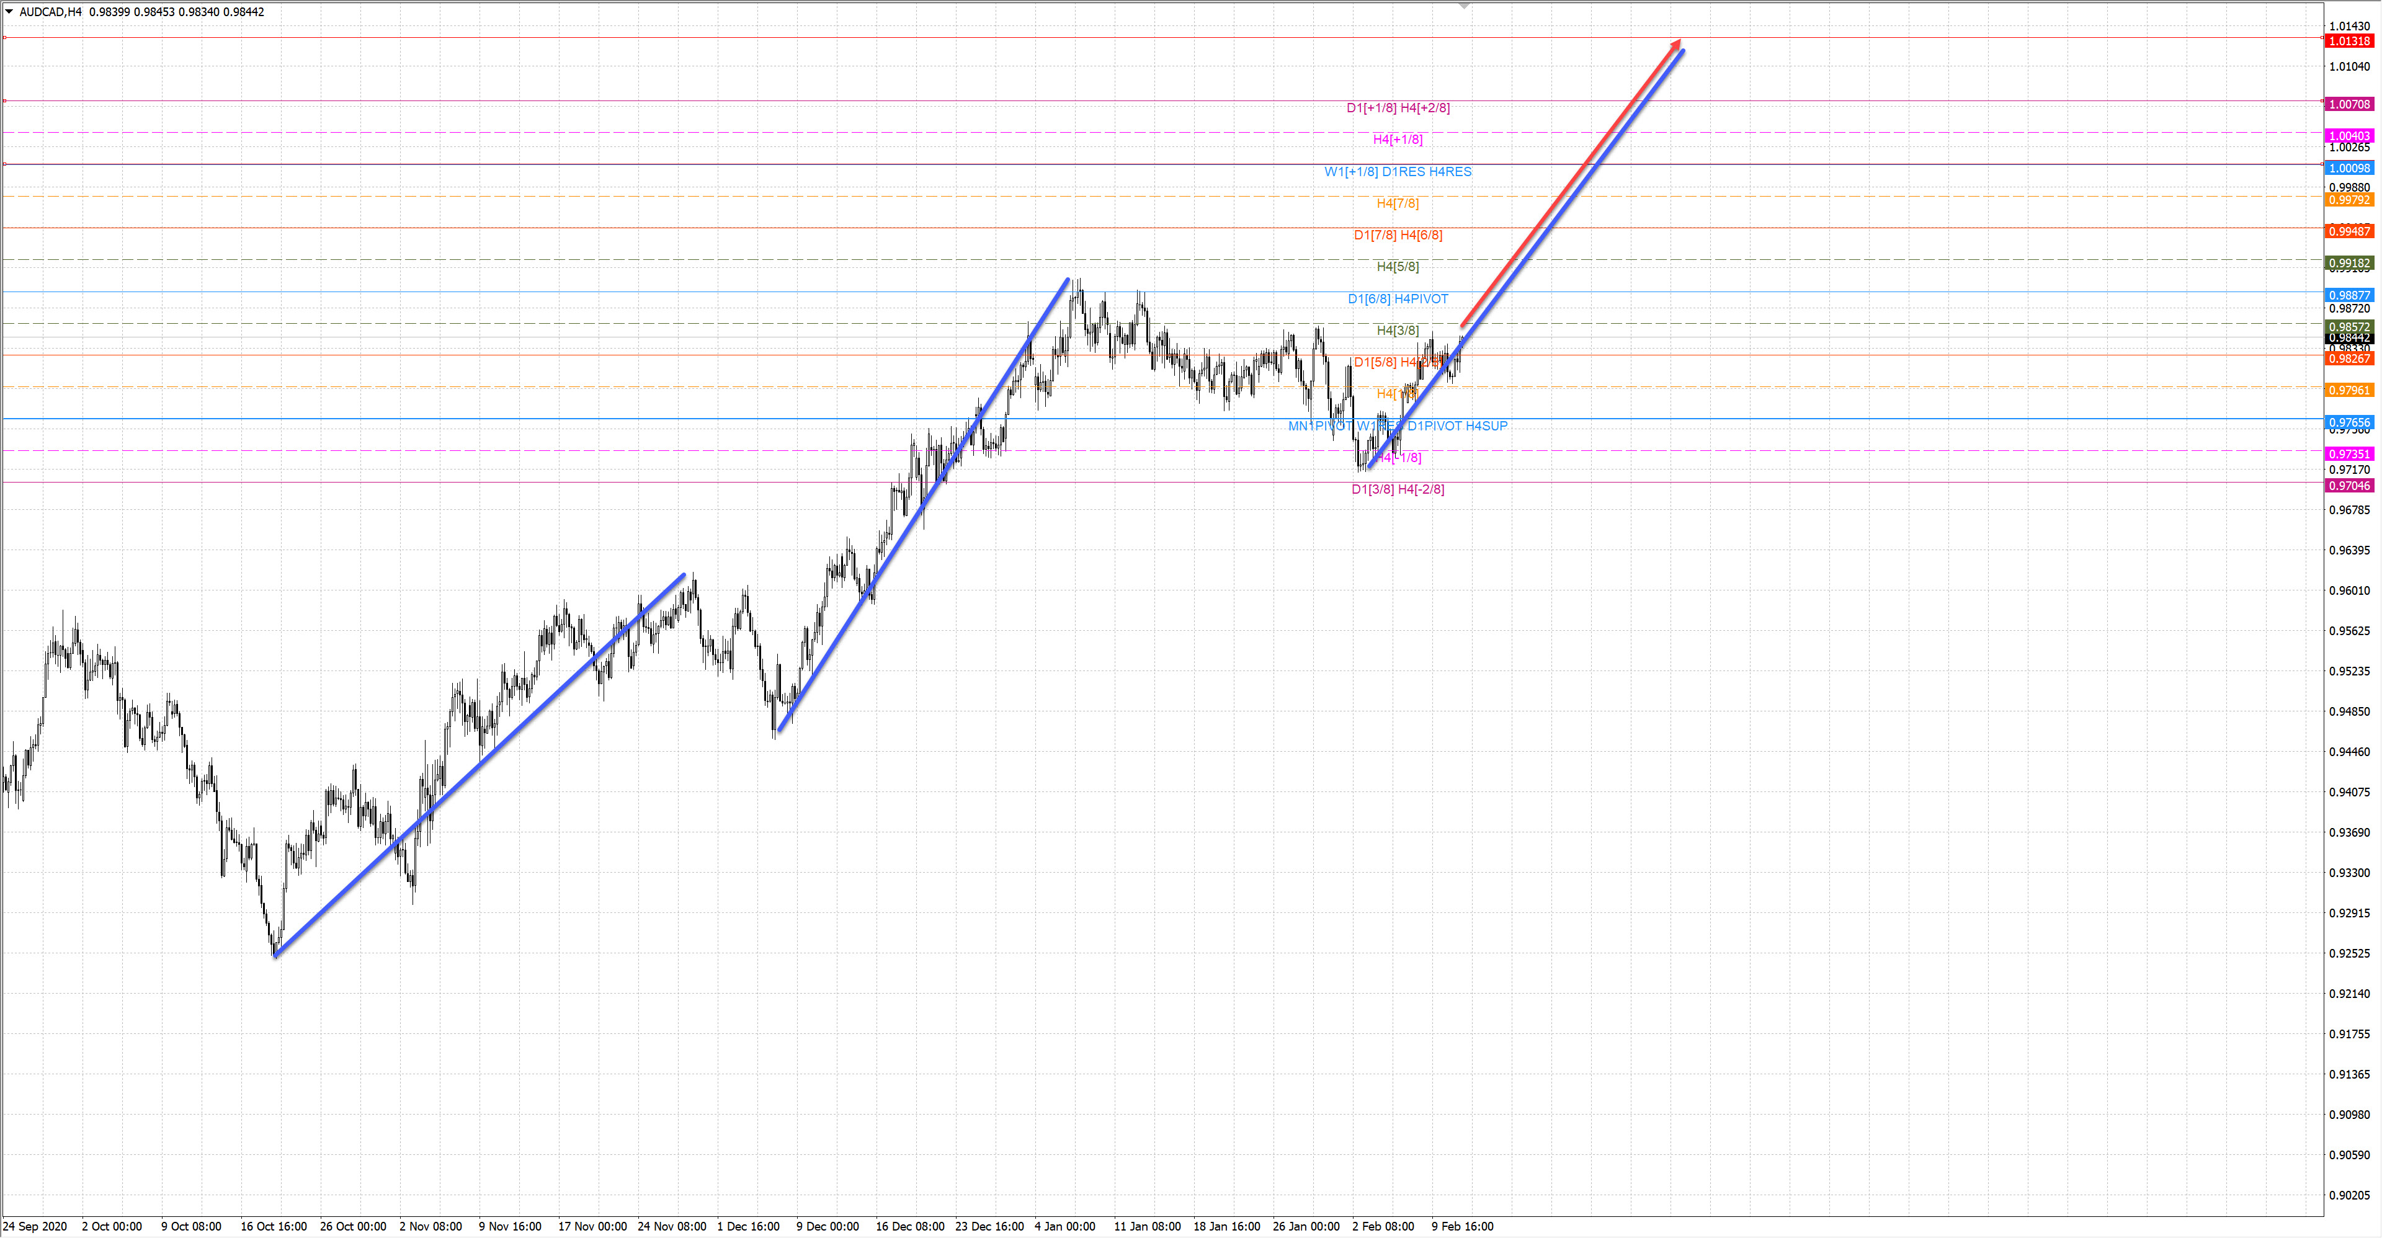The width and height of the screenshot is (2382, 1238).
Task: Click the 'H4[7/8]' orange level label
Action: 1397,203
